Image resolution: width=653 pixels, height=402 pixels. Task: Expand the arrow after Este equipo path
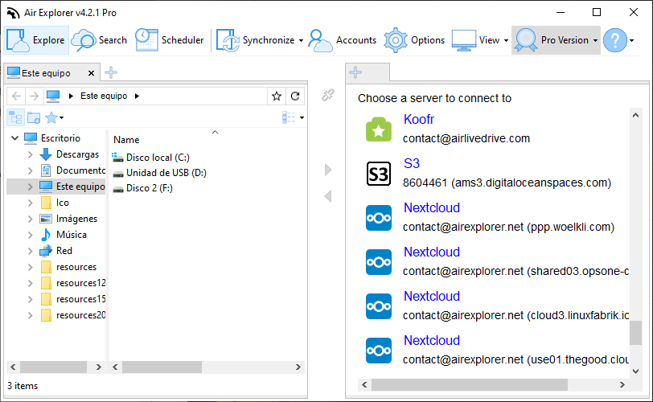pyautogui.click(x=137, y=96)
